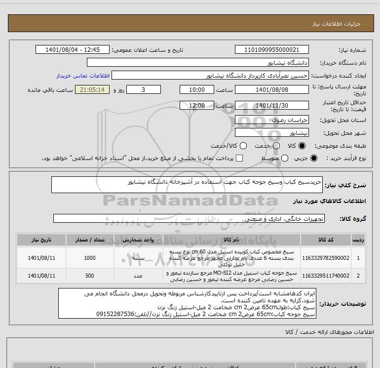Click the price validity date 1401/11/30
380x368 pixels.
[x=271, y=105]
